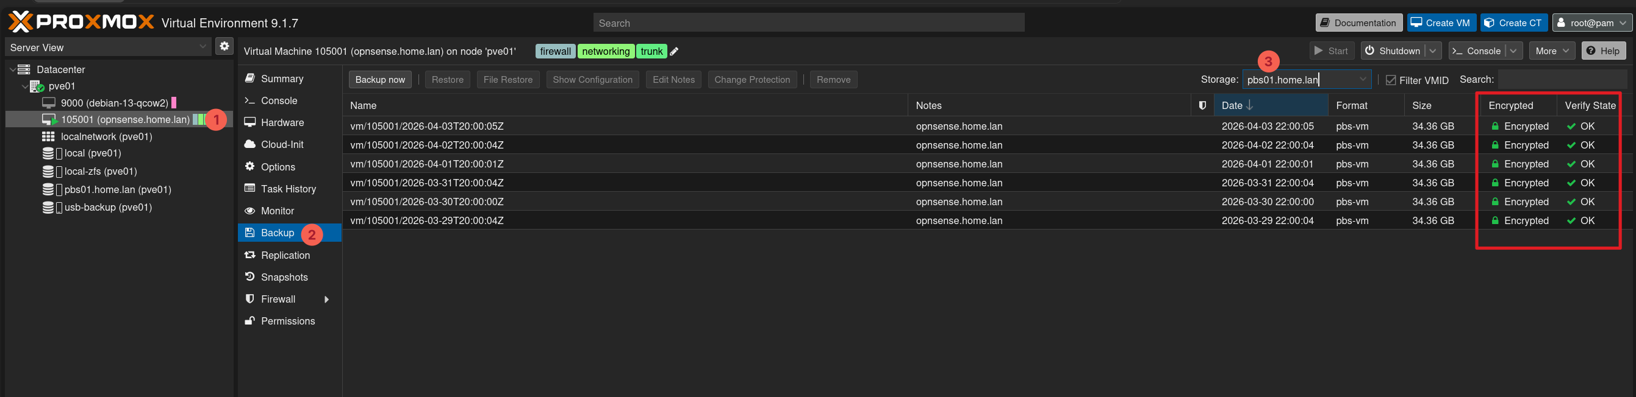Toggle the Filter VMID checkbox
This screenshot has width=1636, height=397.
point(1391,80)
